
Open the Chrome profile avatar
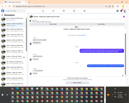pyautogui.click(x=123, y=6)
